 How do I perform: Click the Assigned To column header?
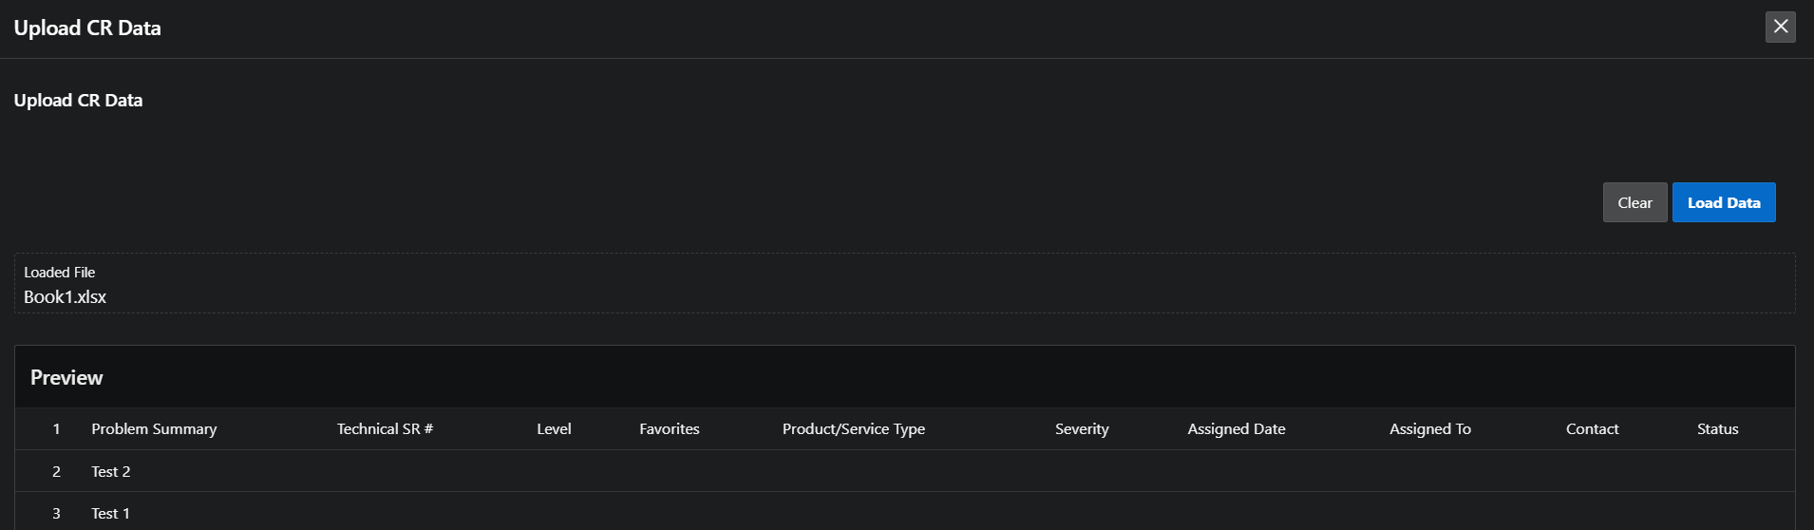(x=1430, y=429)
